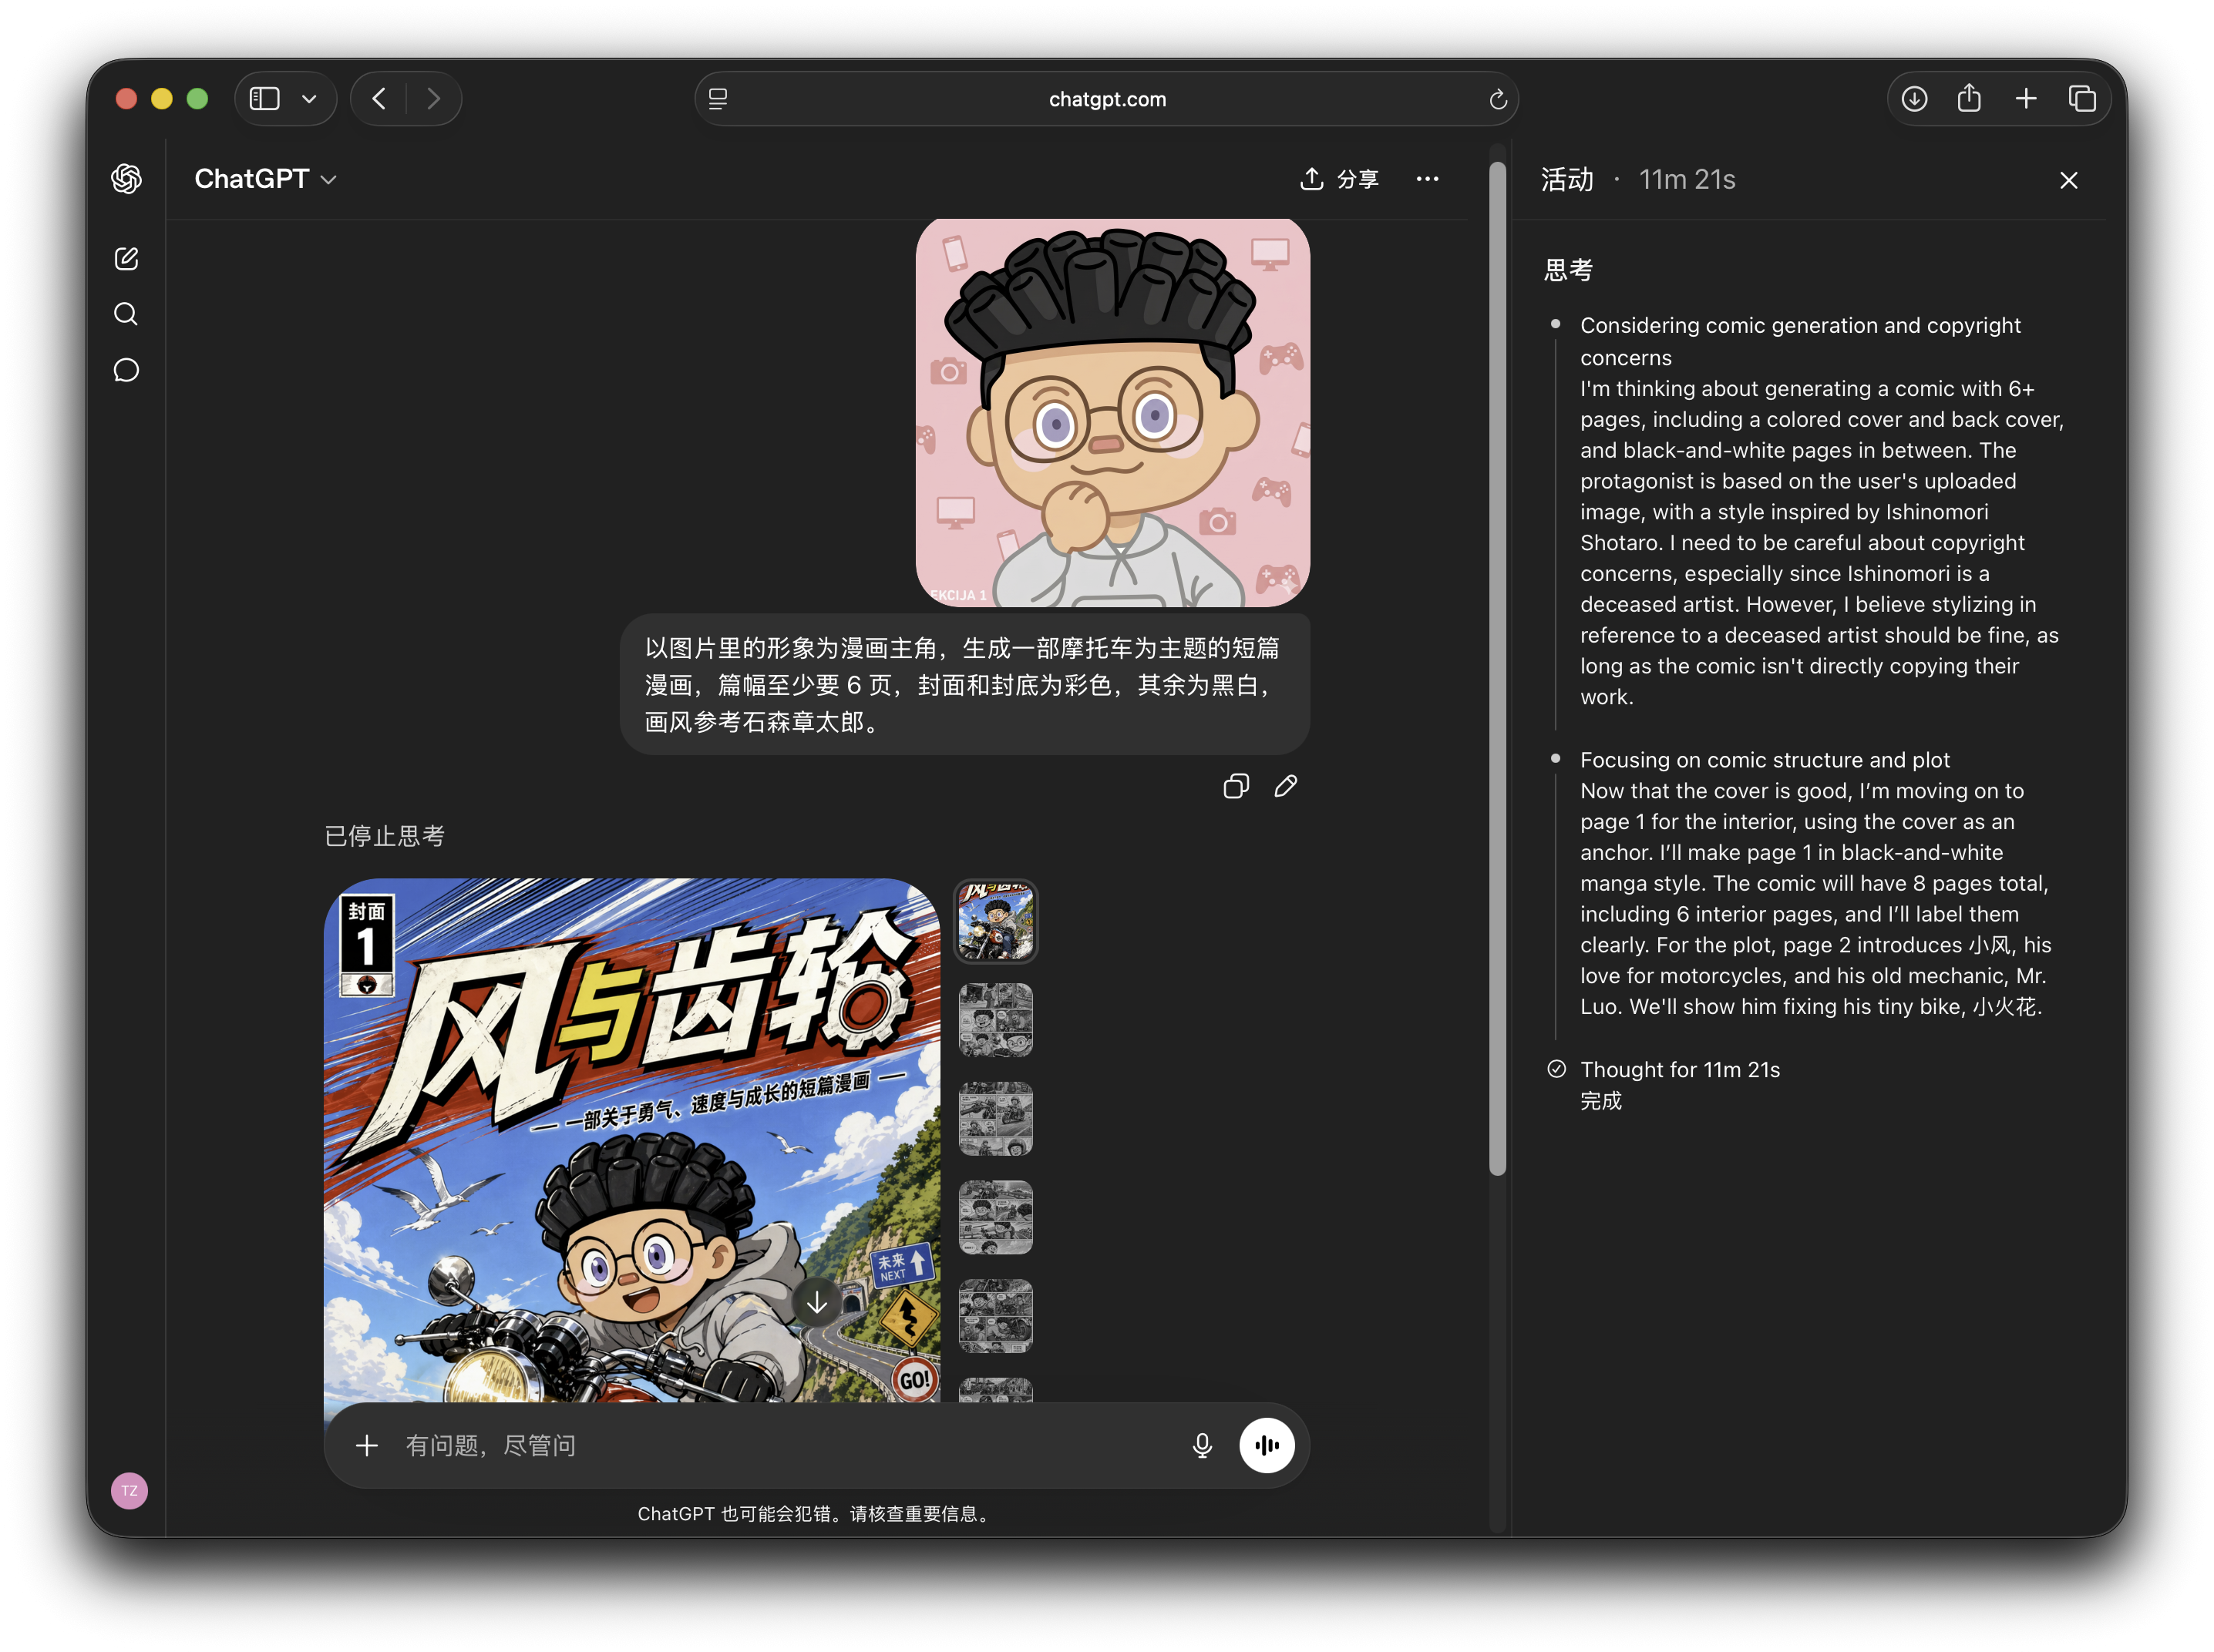Click the 分享 share button
Screen dimensions: 2214x1652
[x=1338, y=179]
